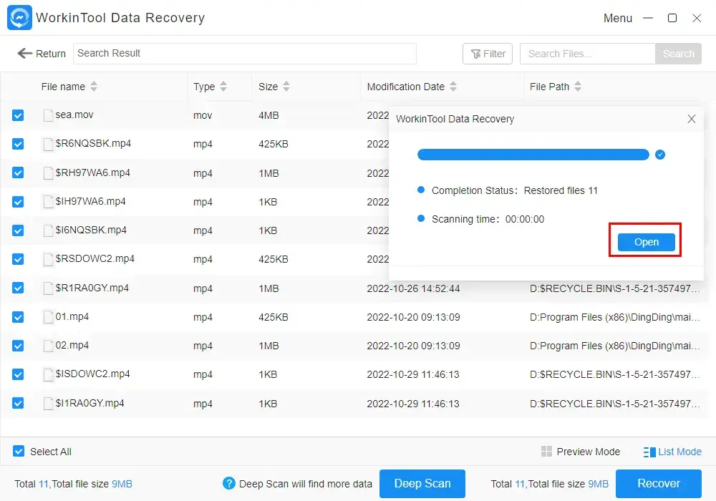This screenshot has height=501, width=716.
Task: Switch to Preview Mode grid icon
Action: (546, 452)
